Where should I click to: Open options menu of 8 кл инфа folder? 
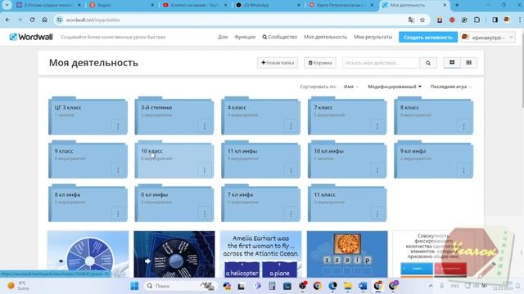(x=118, y=214)
